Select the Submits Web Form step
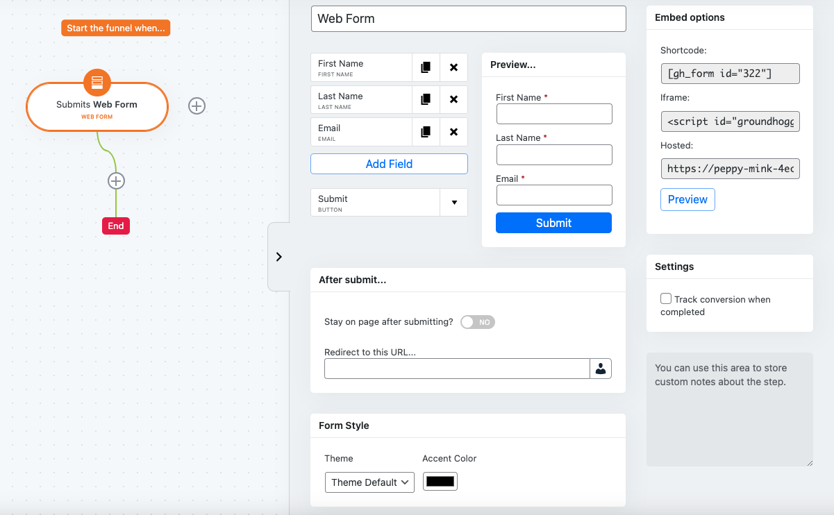834x515 pixels. (x=97, y=107)
